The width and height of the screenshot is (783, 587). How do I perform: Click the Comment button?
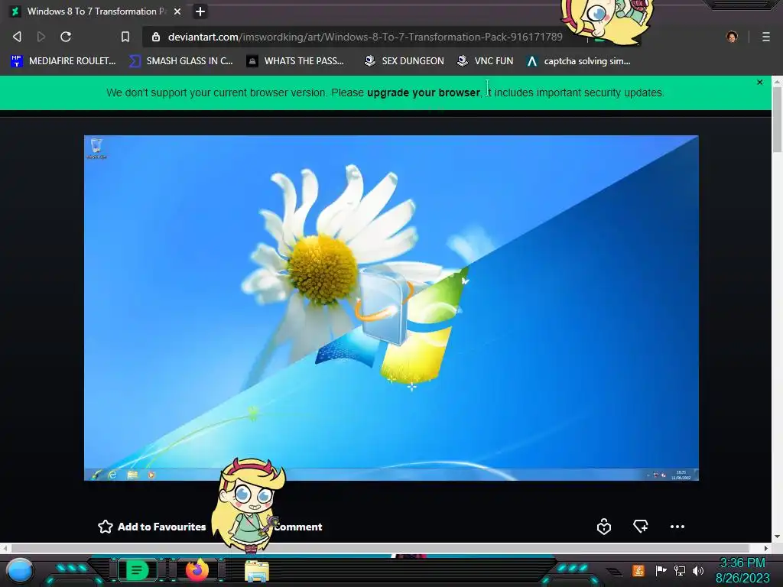(x=297, y=527)
